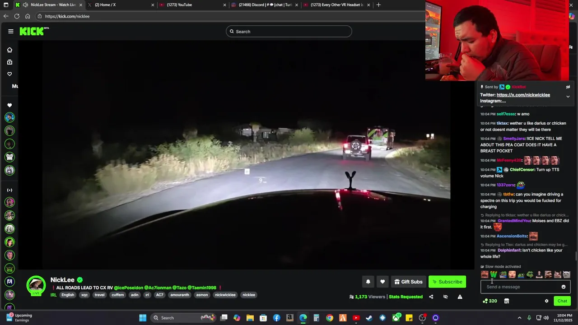This screenshot has width=578, height=325.
Task: Click ChiefCensor username in chat
Action: pyautogui.click(x=522, y=170)
